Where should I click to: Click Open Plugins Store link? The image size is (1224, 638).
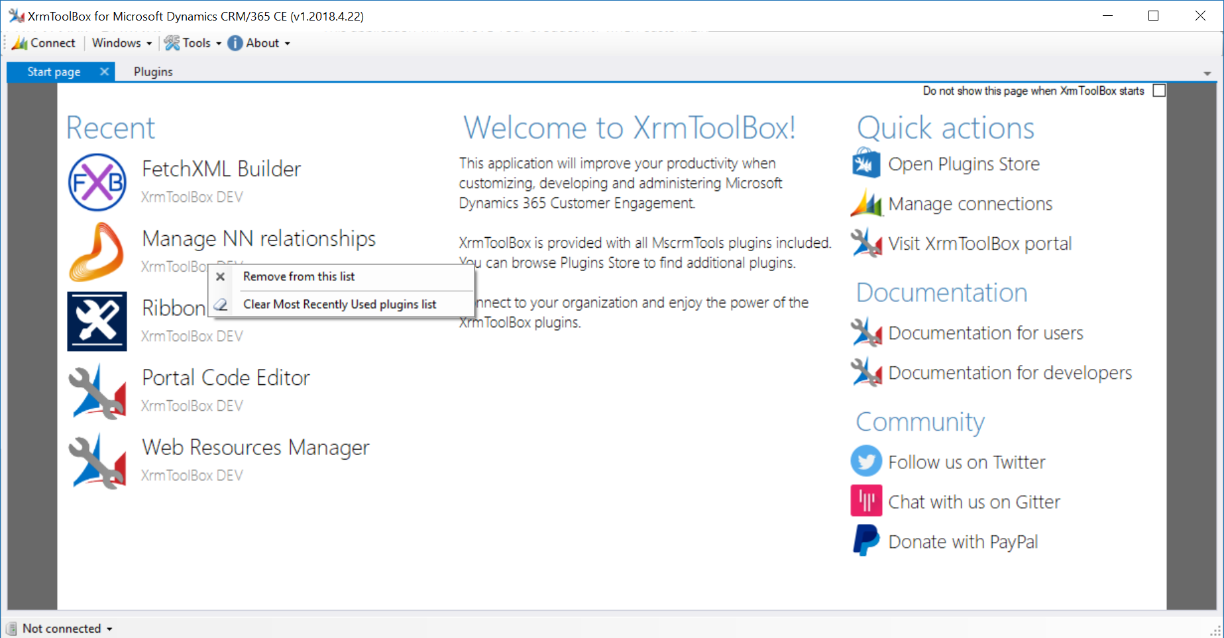pyautogui.click(x=964, y=164)
